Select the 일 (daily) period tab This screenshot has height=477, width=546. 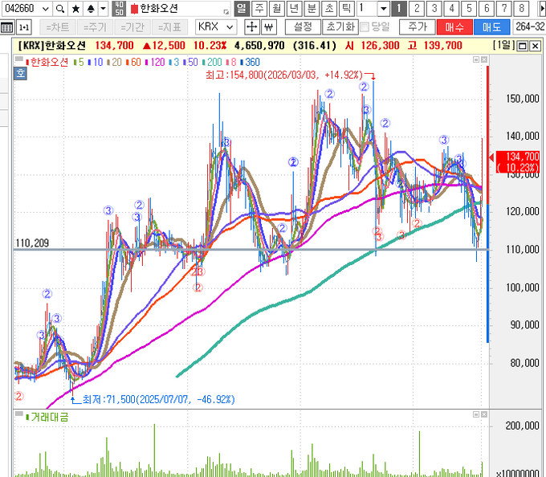click(x=242, y=8)
